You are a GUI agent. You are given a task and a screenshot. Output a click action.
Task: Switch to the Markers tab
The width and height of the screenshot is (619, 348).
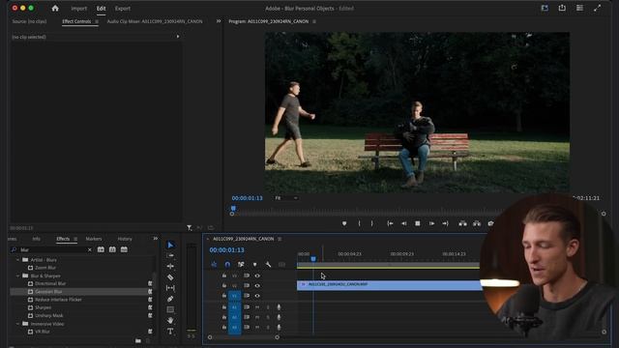point(94,239)
